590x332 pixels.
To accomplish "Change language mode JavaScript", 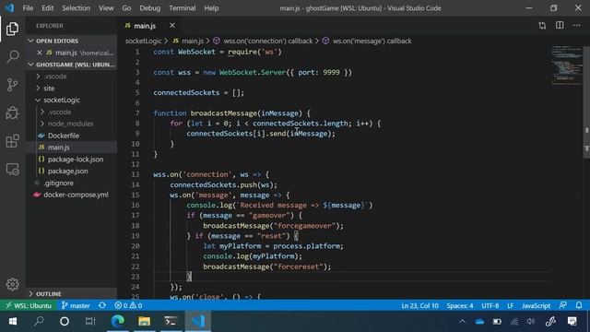I will (536, 305).
